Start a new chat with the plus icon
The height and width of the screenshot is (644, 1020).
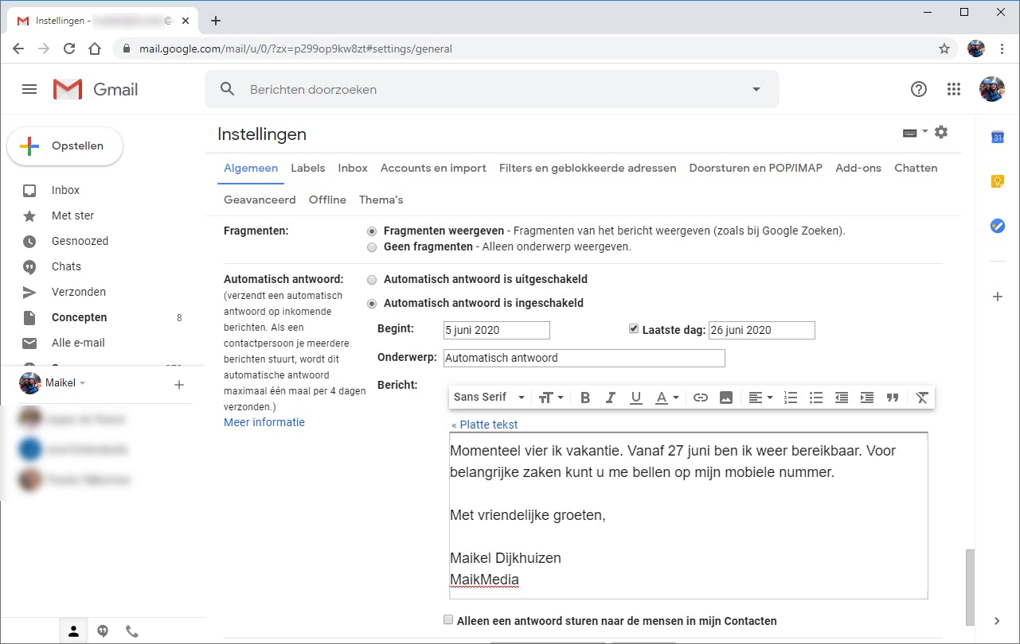179,385
